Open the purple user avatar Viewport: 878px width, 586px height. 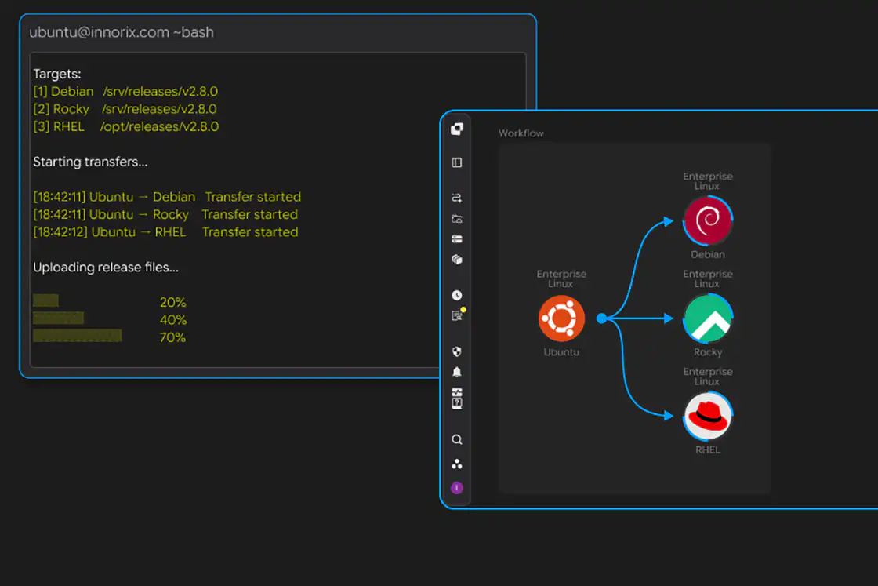(457, 488)
